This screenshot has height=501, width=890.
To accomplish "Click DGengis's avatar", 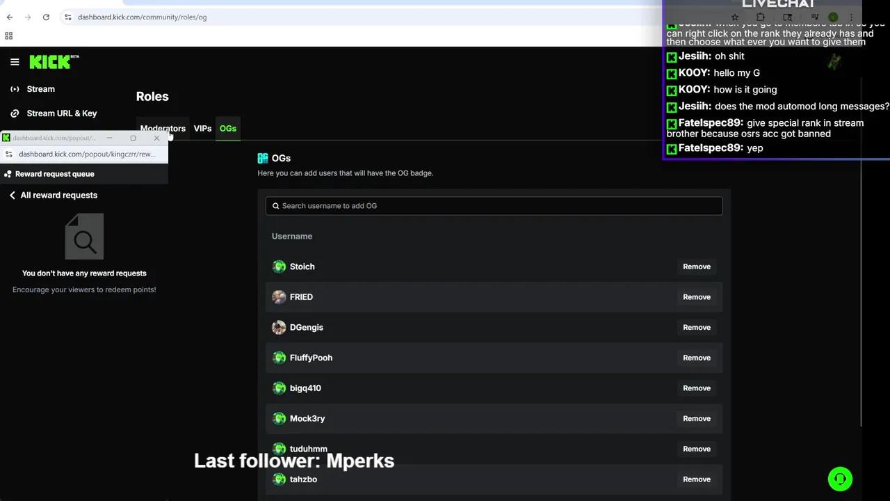I will [x=279, y=327].
